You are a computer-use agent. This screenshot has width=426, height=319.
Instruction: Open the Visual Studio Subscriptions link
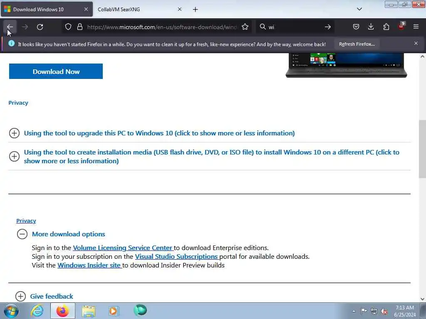[176, 256]
